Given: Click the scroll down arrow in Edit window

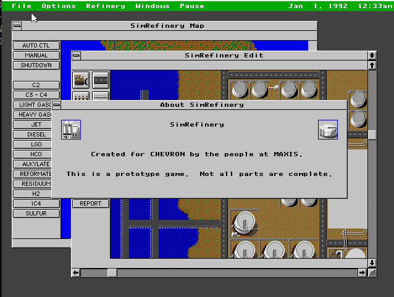Looking at the screenshot, I should coord(372,262).
